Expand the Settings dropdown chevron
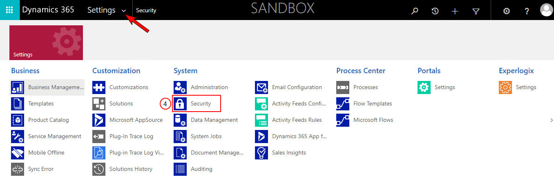This screenshot has height=177, width=554. tap(124, 11)
